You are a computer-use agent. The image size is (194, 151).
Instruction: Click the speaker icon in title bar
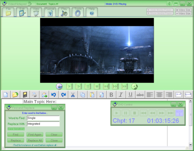tap(169, 3)
